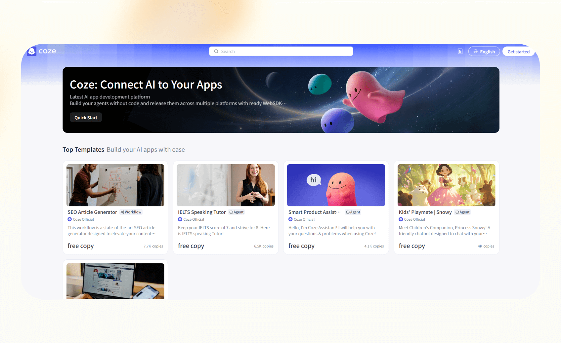Click the 'This workflow is a state-of-the-art' description
561x343 pixels.
click(111, 231)
